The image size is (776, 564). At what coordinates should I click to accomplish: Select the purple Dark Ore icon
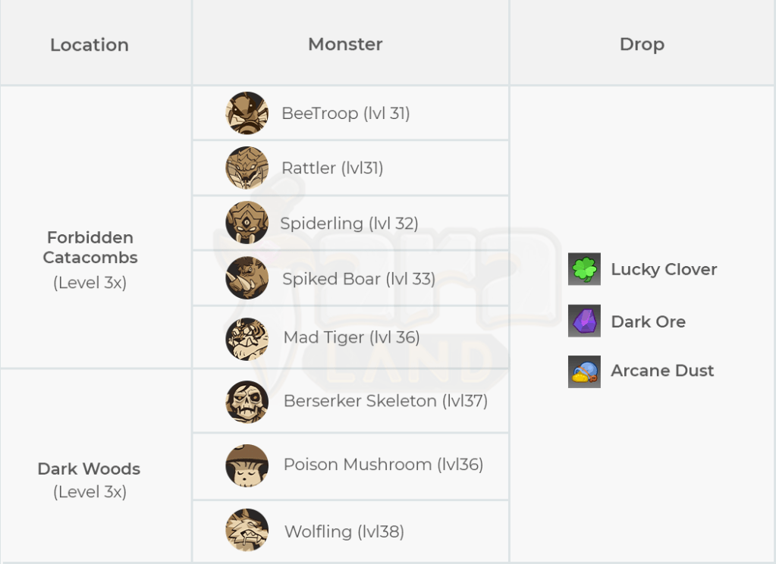coord(584,321)
